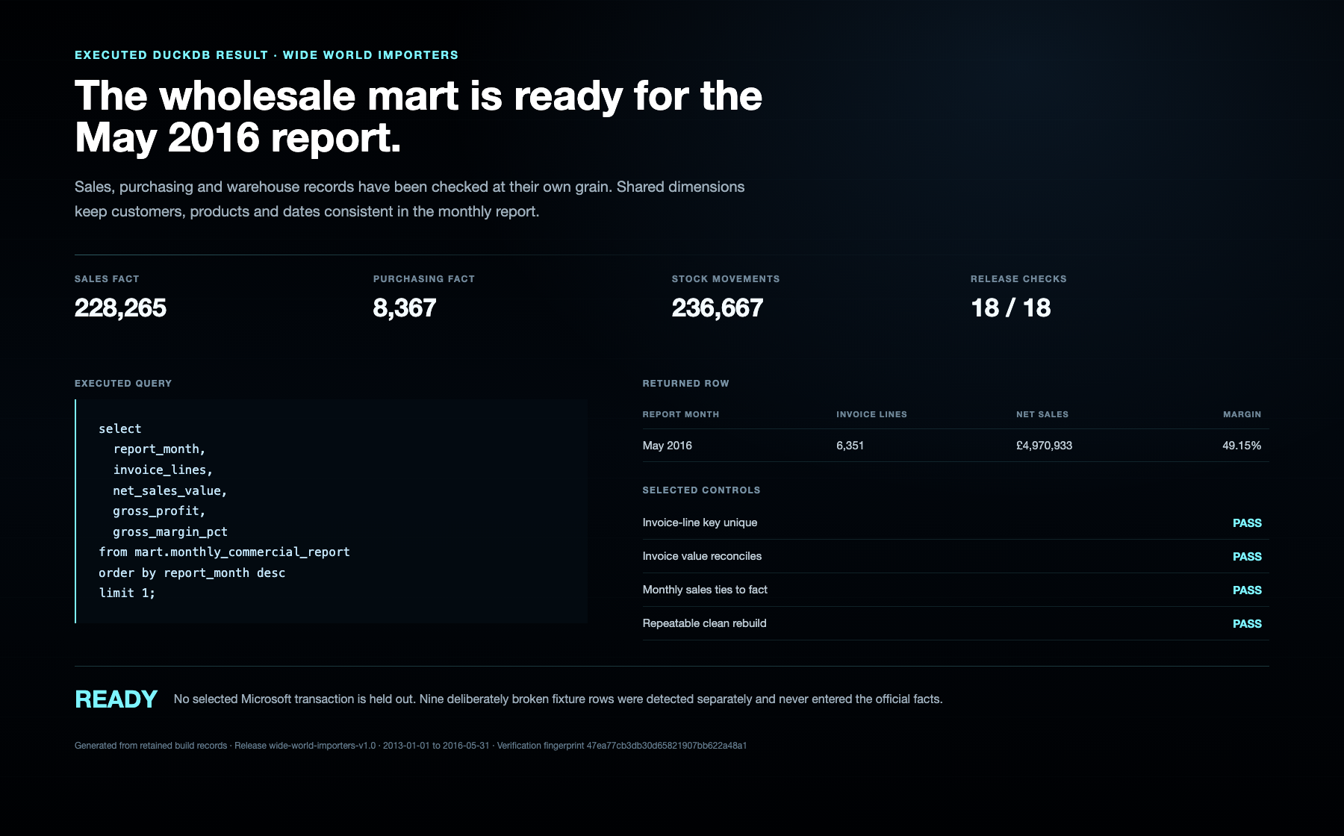This screenshot has height=836, width=1344.
Task: Select the Sales Fact value 228,265
Action: coord(120,308)
